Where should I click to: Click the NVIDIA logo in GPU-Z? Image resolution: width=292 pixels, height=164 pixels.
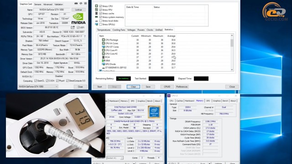(78, 19)
